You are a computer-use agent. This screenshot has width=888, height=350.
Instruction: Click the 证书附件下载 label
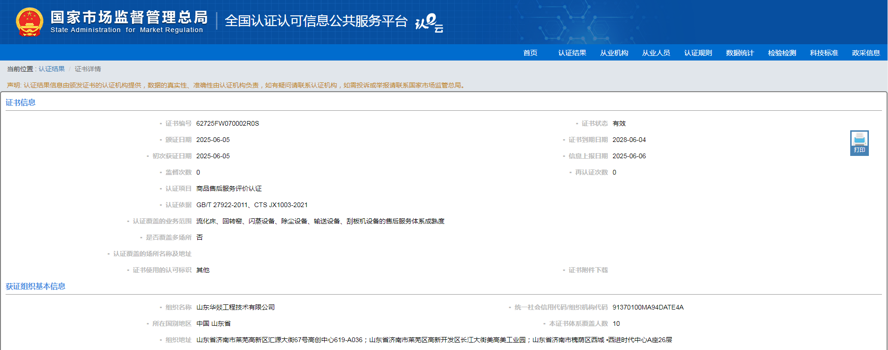click(588, 270)
